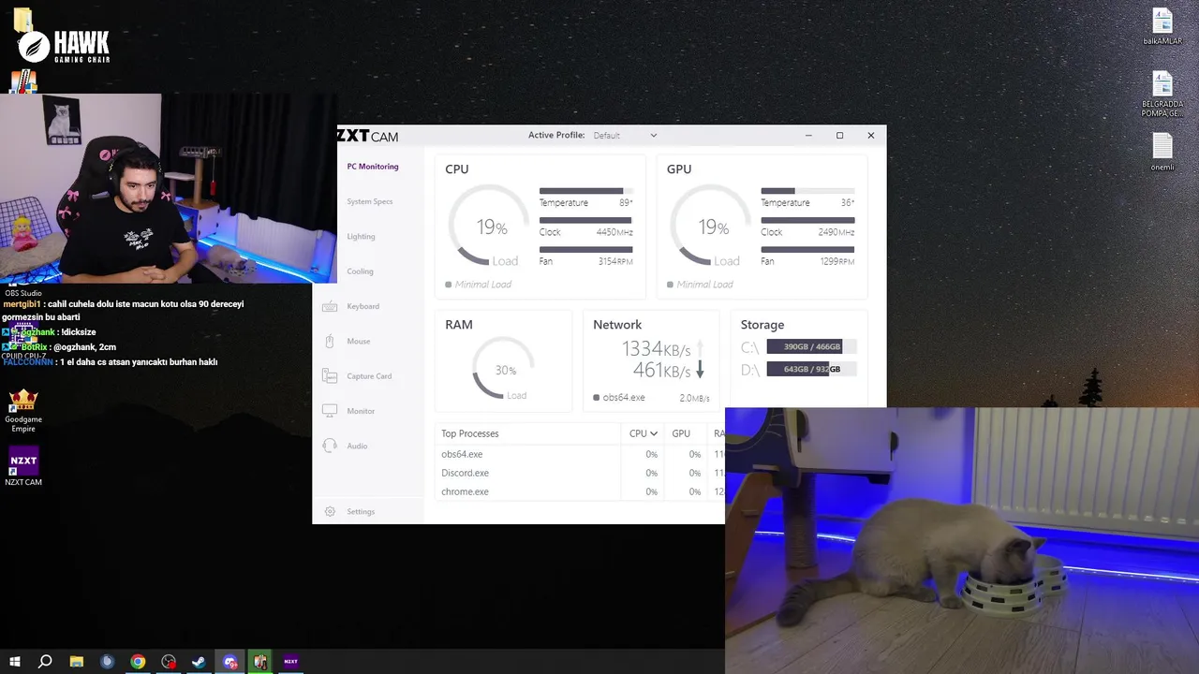This screenshot has height=674, width=1199.
Task: Open the balkAMLAR desktop file
Action: click(x=1162, y=26)
